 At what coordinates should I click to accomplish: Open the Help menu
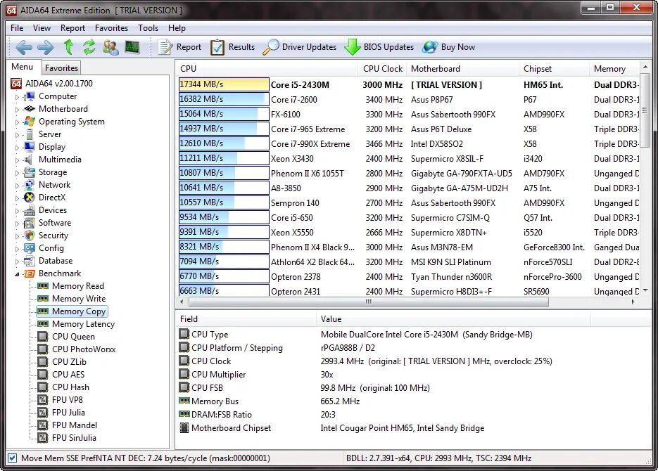point(177,28)
